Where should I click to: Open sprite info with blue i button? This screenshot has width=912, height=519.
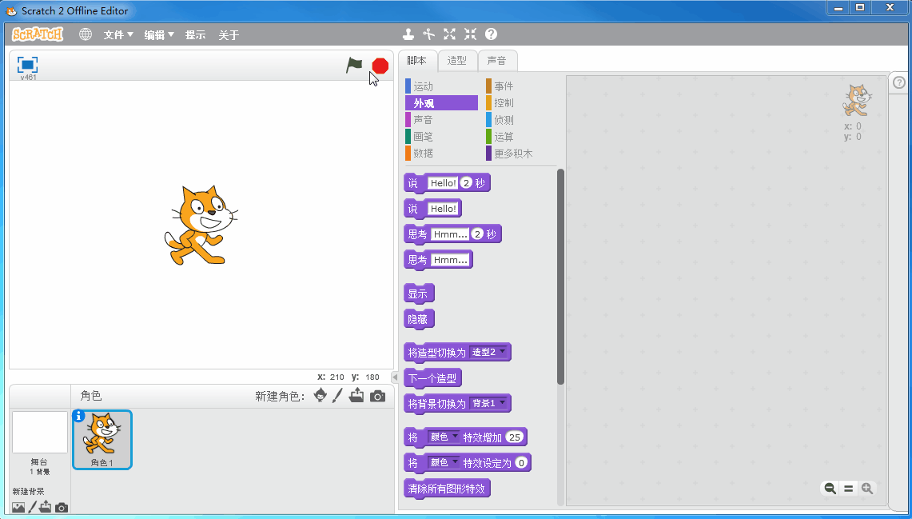(x=78, y=415)
